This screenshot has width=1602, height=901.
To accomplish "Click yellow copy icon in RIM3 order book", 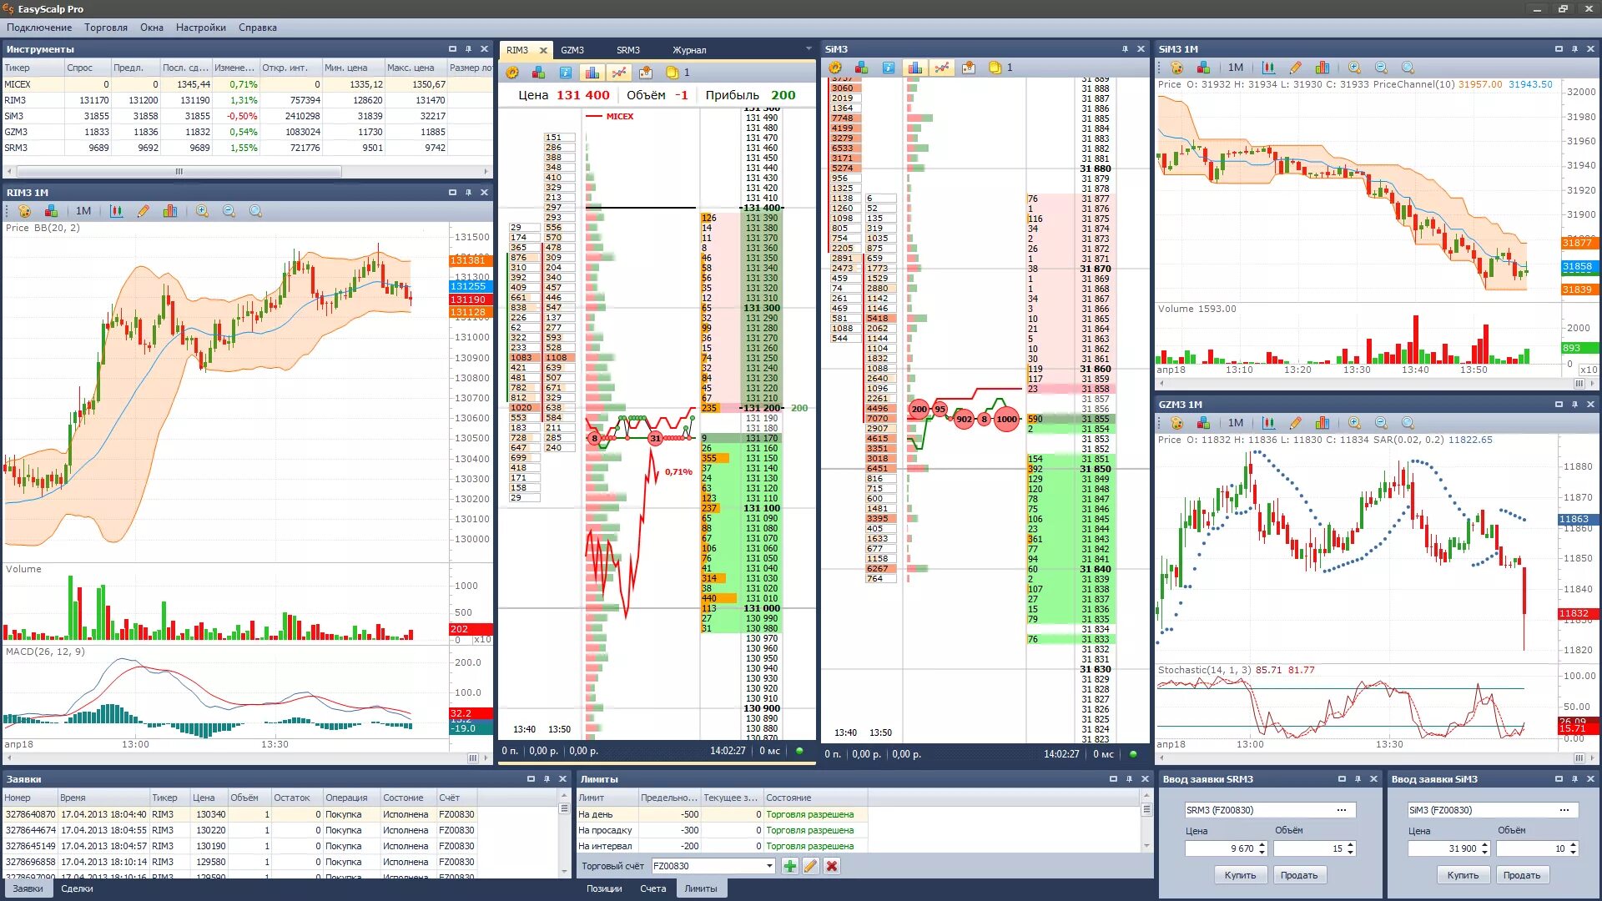I will click(672, 73).
